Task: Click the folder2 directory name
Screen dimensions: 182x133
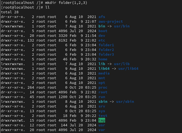Action: [x=106, y=50]
